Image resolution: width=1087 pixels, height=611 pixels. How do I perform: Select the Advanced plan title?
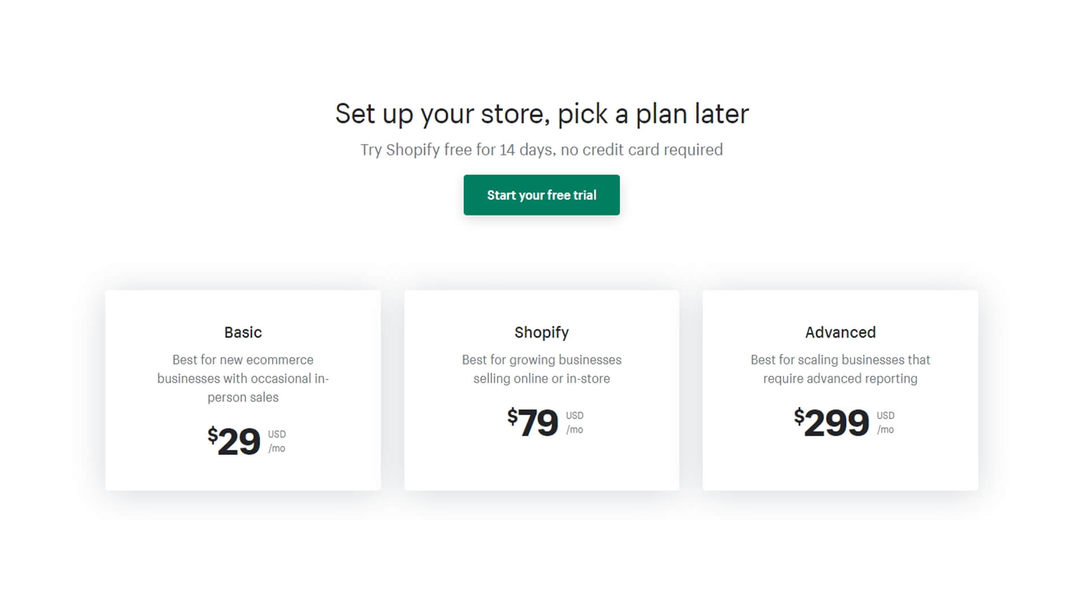pyautogui.click(x=840, y=333)
